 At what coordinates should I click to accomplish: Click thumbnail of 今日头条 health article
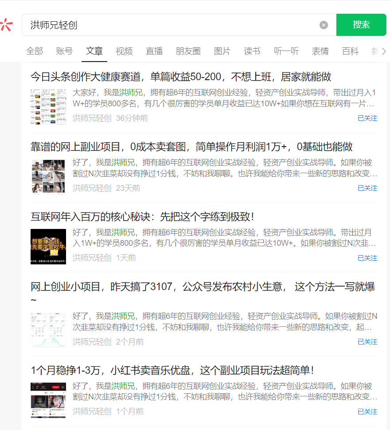pos(48,107)
